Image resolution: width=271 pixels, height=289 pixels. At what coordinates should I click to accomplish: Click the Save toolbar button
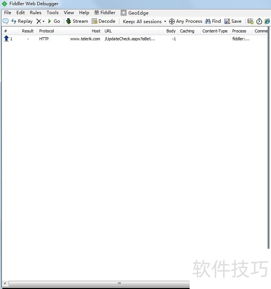point(233,21)
